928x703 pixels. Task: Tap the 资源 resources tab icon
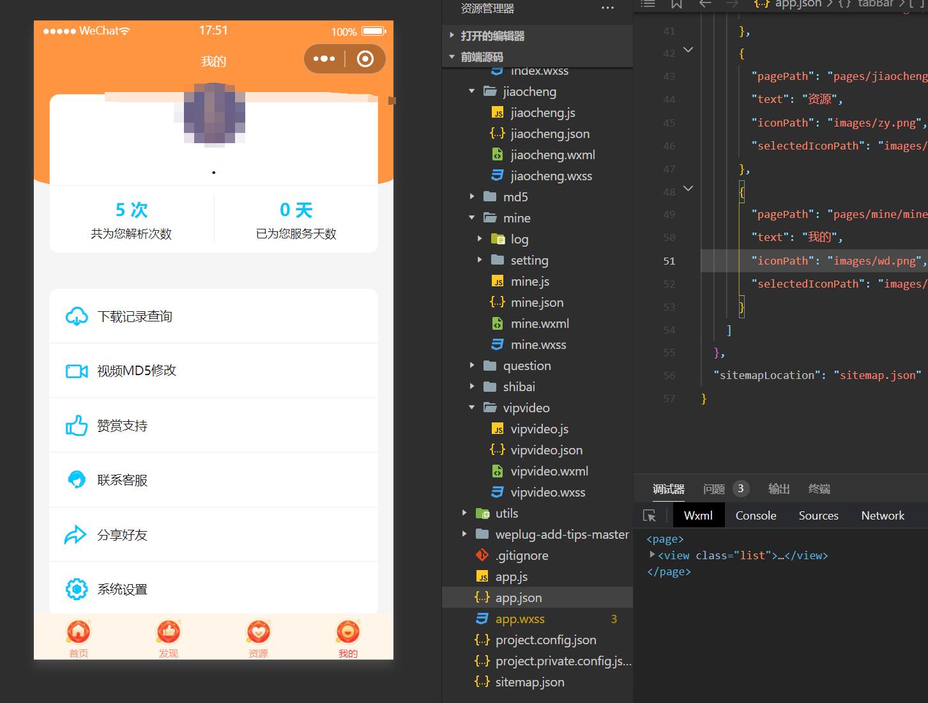coord(258,632)
